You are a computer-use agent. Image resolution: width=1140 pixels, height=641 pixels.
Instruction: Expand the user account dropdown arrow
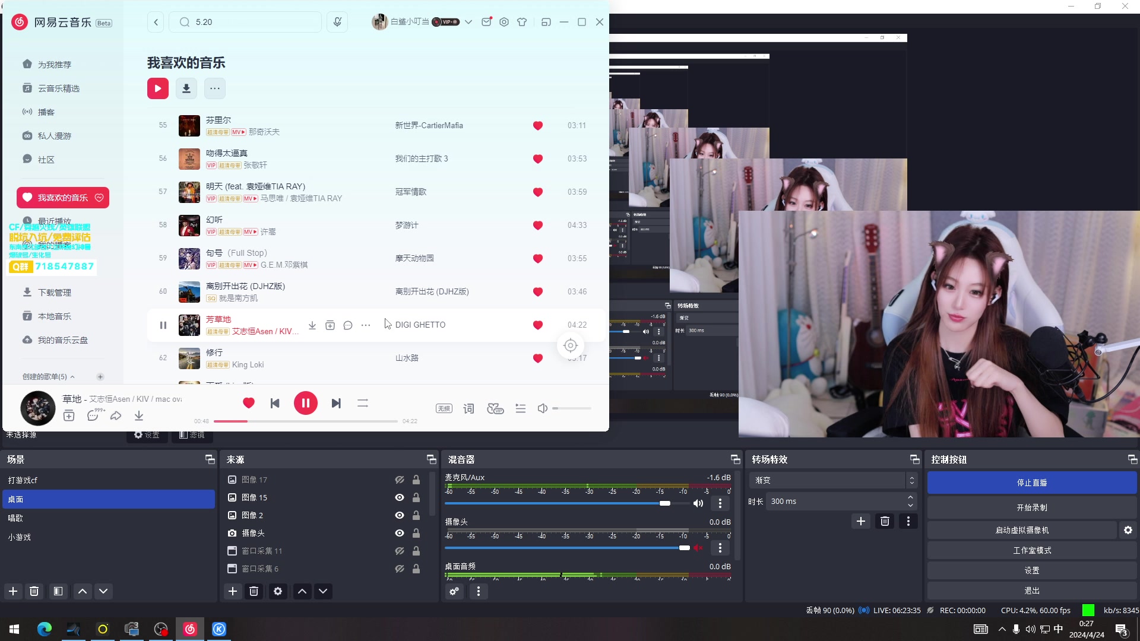click(x=468, y=22)
